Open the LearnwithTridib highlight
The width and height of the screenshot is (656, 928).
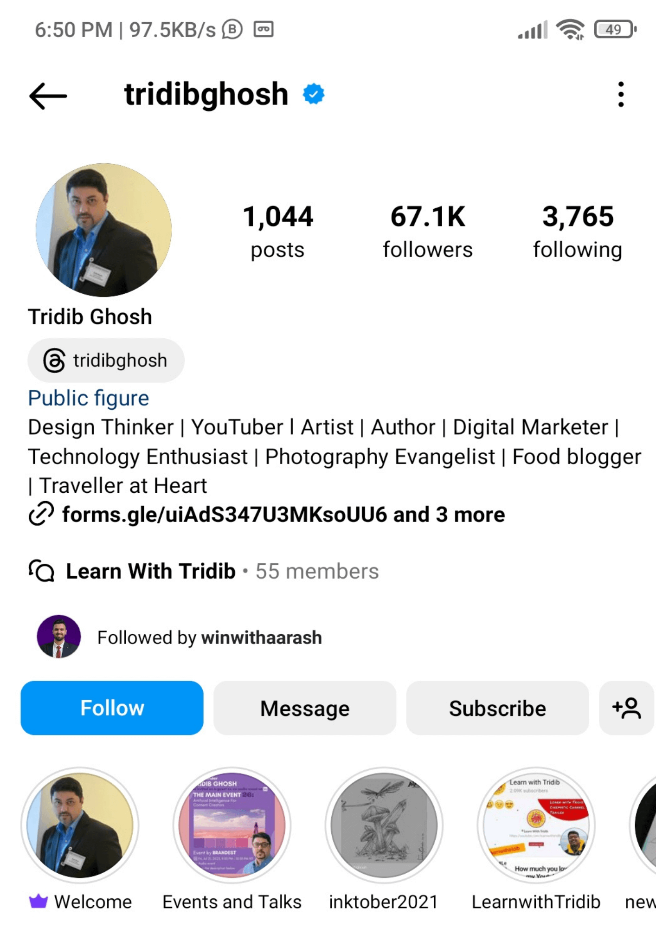536,825
